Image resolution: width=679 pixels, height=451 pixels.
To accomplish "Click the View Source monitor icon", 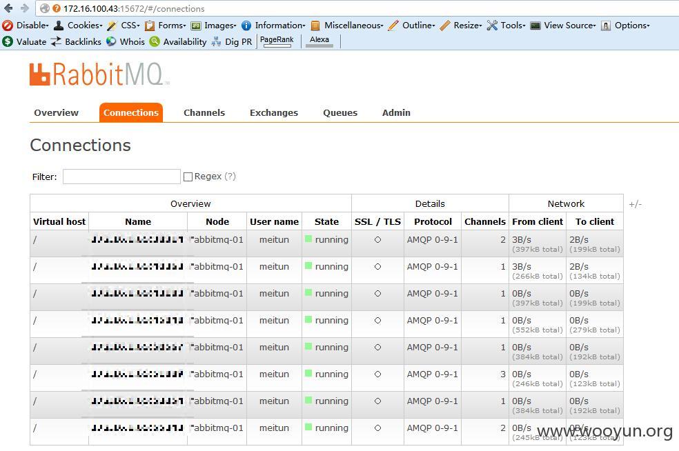I will (535, 26).
